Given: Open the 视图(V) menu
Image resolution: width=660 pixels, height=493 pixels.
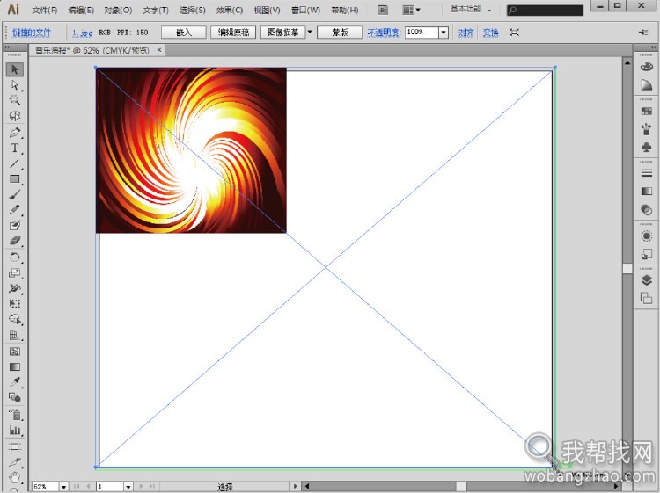Looking at the screenshot, I should (x=267, y=10).
